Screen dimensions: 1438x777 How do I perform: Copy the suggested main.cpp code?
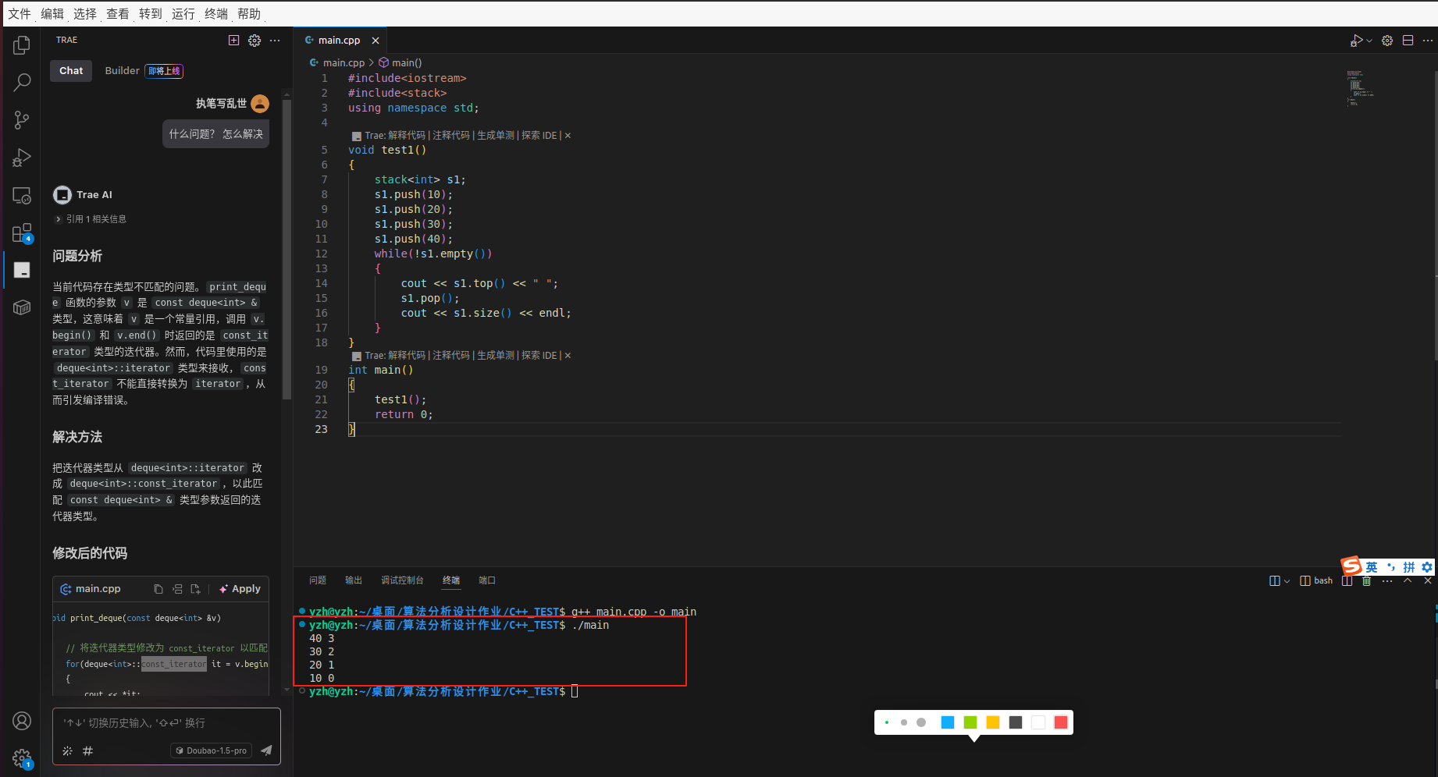coord(158,589)
